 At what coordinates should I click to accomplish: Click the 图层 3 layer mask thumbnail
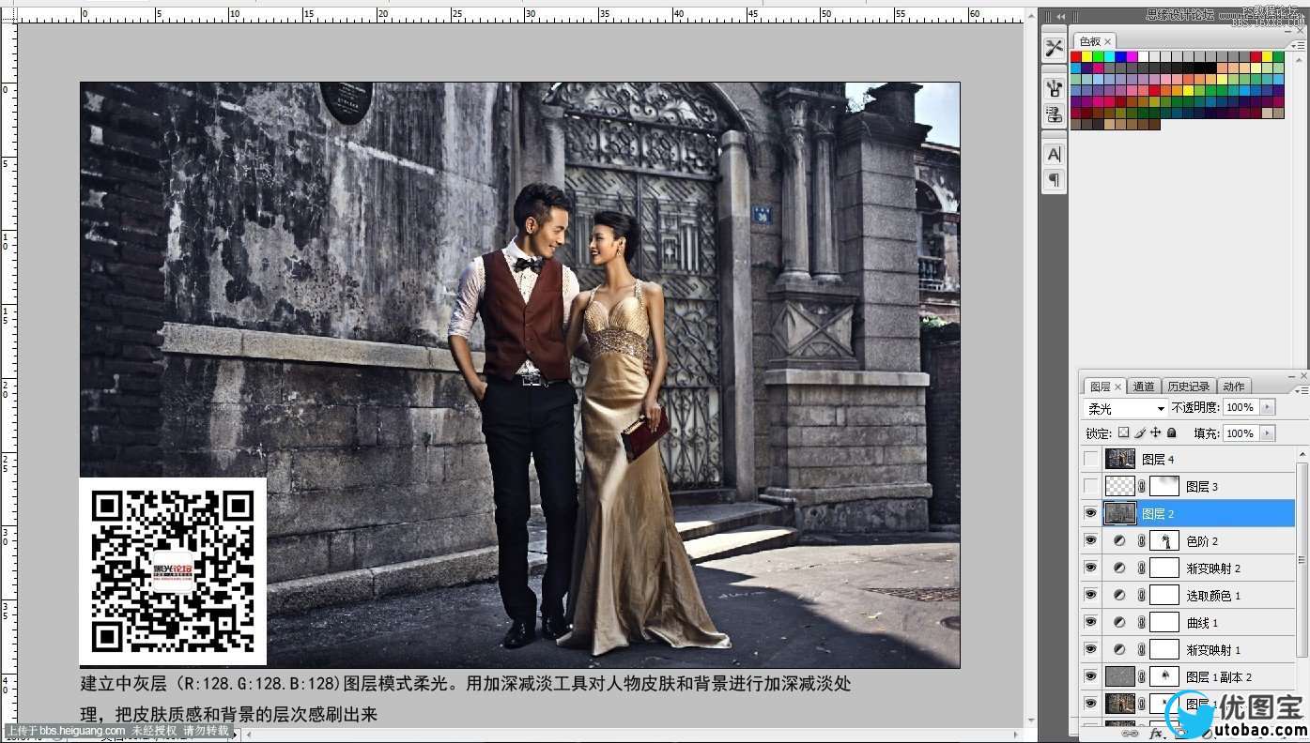point(1164,486)
